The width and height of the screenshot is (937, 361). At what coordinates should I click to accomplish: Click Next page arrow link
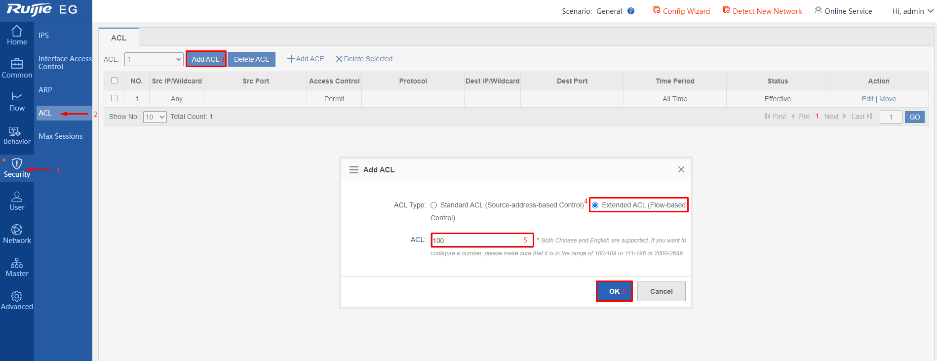[x=835, y=117]
